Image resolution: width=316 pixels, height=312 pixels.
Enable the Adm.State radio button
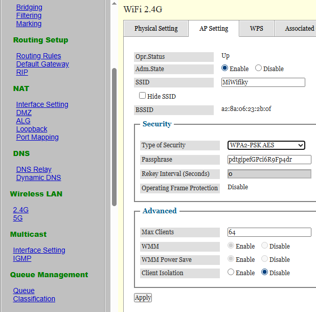pyautogui.click(x=225, y=69)
